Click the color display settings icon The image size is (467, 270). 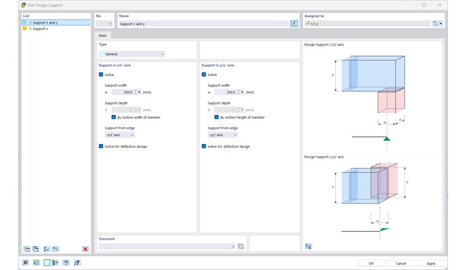click(x=55, y=263)
